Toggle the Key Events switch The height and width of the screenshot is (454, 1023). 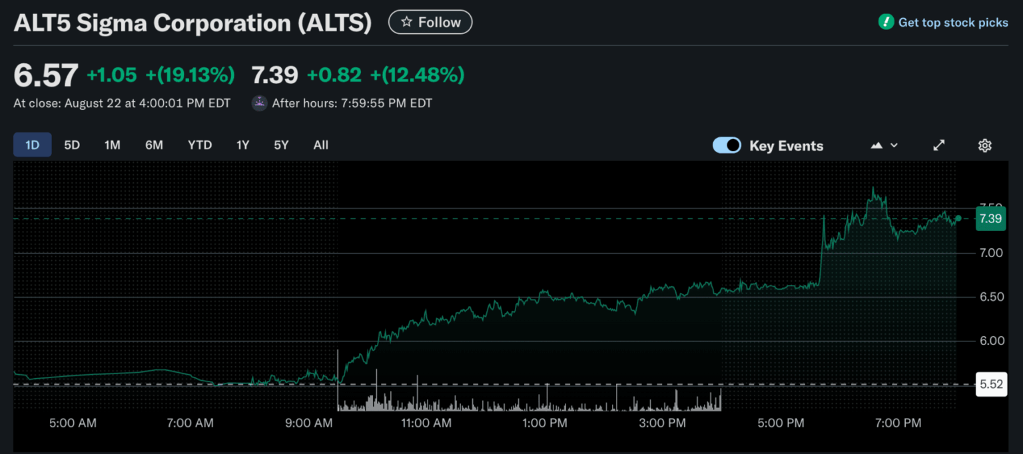pos(727,146)
